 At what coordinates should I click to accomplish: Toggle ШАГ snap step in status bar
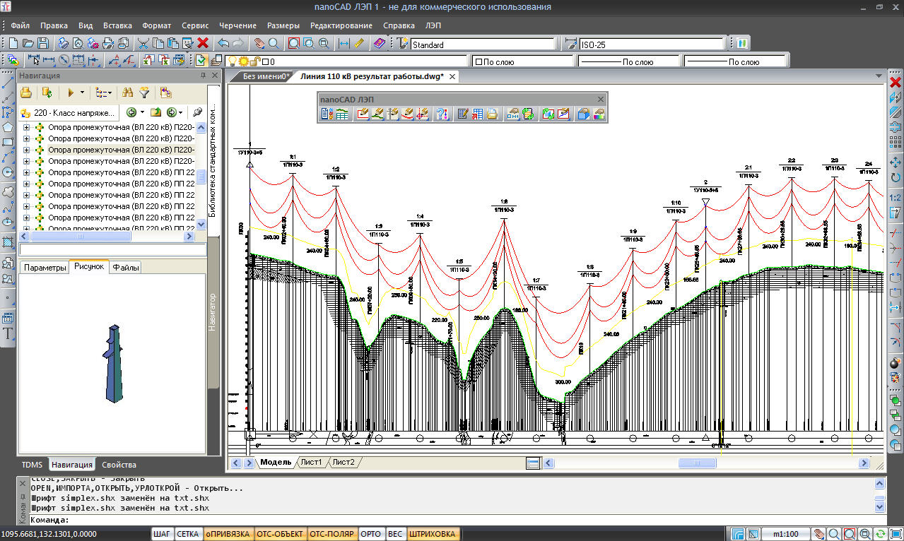[162, 534]
